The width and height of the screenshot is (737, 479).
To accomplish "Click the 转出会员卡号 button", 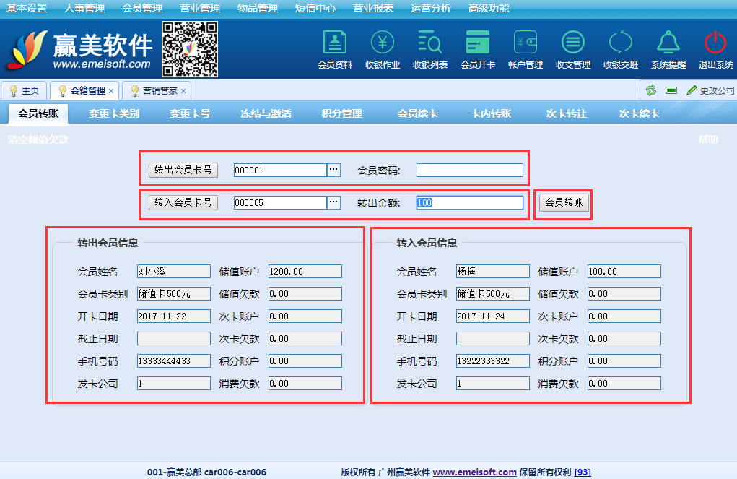I will tap(183, 170).
